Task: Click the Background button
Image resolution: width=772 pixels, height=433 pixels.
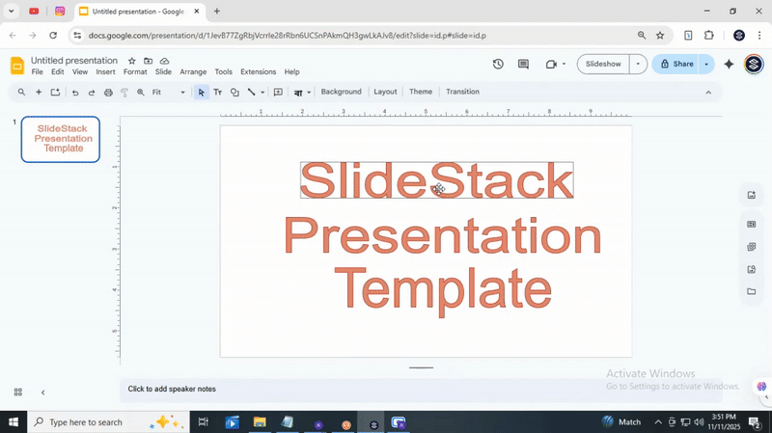Action: pos(341,92)
